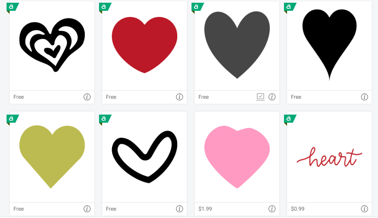Image resolution: width=378 pixels, height=218 pixels.
Task: Open info for the red heart
Action: coord(179,97)
